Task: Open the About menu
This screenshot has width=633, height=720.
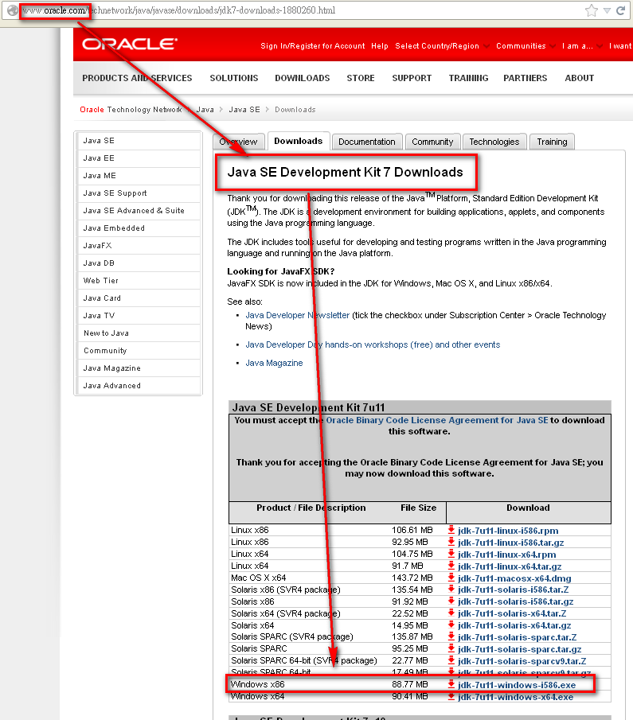Action: (579, 78)
